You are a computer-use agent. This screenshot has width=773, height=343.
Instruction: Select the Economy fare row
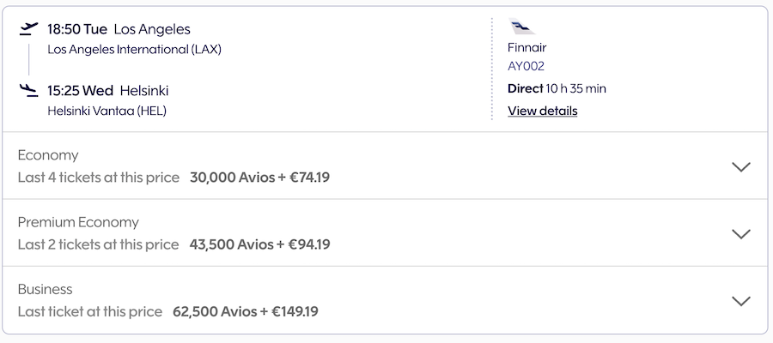385,165
